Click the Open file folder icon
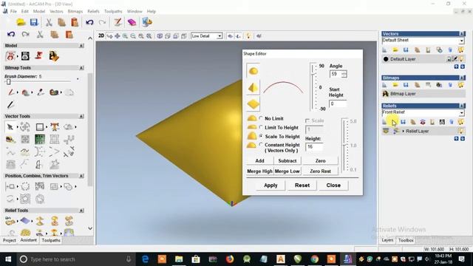 [21, 22]
